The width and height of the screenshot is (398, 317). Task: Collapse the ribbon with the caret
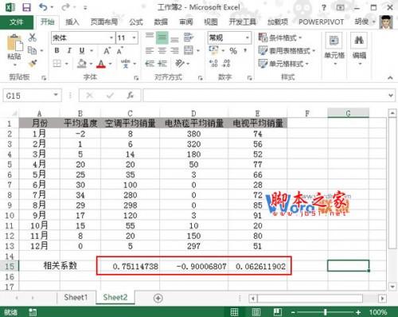pos(390,78)
